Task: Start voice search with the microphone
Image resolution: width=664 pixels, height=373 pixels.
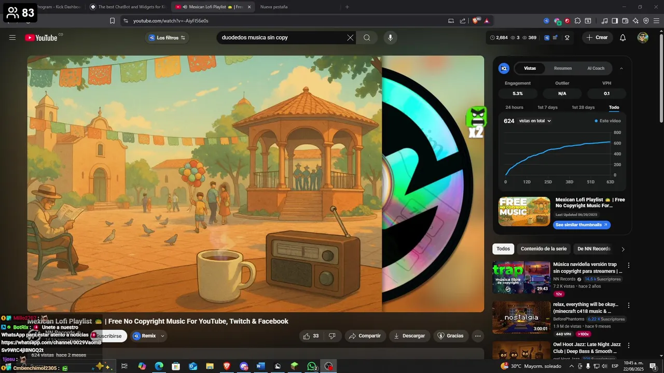Action: (391, 37)
